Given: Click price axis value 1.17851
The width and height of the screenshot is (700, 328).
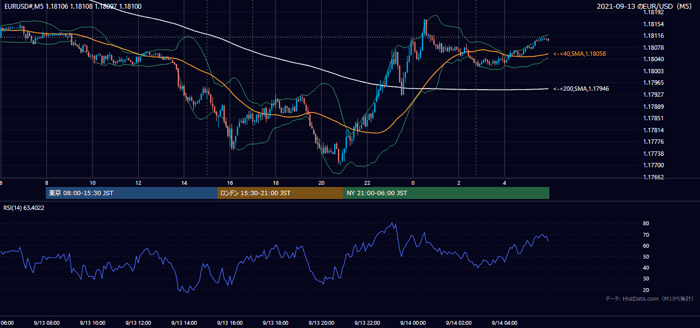Looking at the screenshot, I should [654, 118].
